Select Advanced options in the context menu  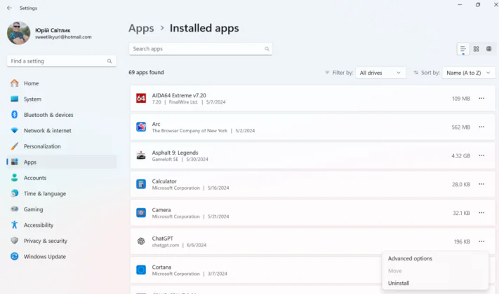(x=435, y=258)
